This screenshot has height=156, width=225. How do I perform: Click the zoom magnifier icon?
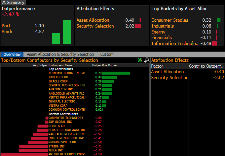click(x=146, y=60)
